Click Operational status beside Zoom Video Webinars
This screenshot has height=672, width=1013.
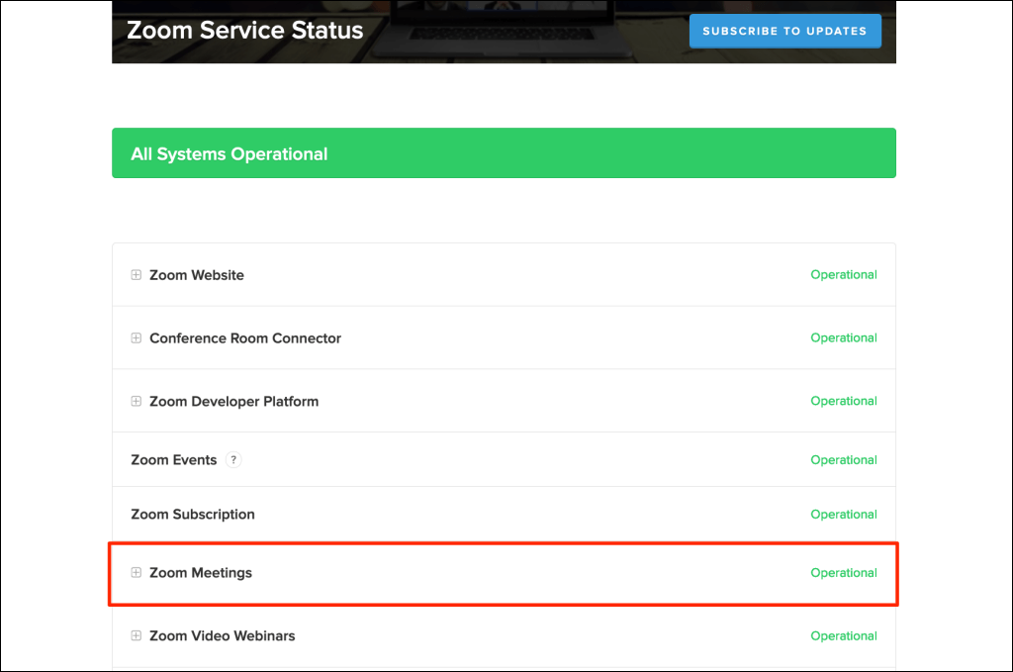pyautogui.click(x=844, y=635)
